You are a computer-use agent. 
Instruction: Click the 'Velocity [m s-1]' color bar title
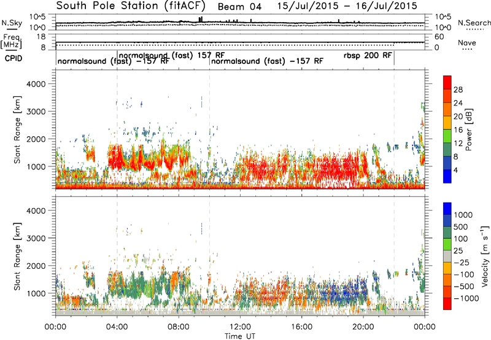click(485, 256)
